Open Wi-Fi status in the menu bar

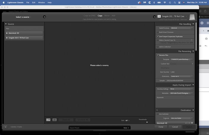point(165,2)
